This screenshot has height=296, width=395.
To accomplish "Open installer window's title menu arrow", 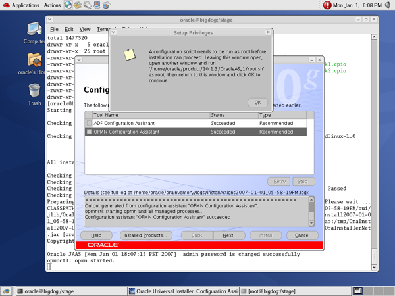I will pos(79,60).
